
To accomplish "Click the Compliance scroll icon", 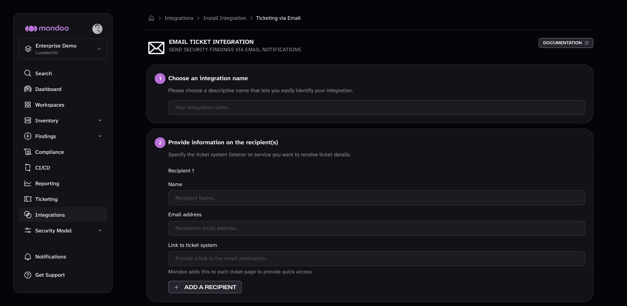I will [28, 152].
